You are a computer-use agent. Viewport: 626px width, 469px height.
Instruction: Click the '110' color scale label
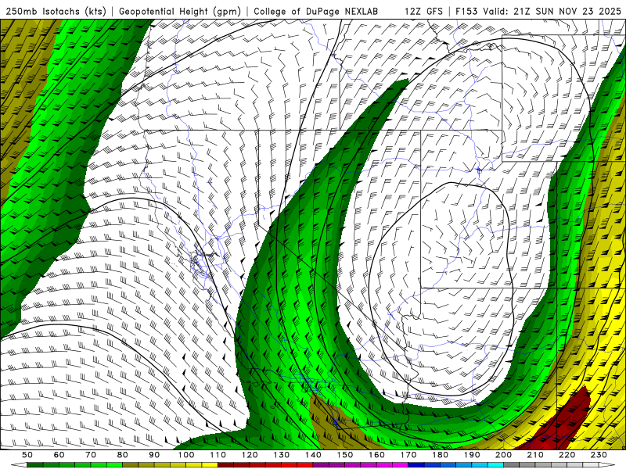(x=218, y=455)
